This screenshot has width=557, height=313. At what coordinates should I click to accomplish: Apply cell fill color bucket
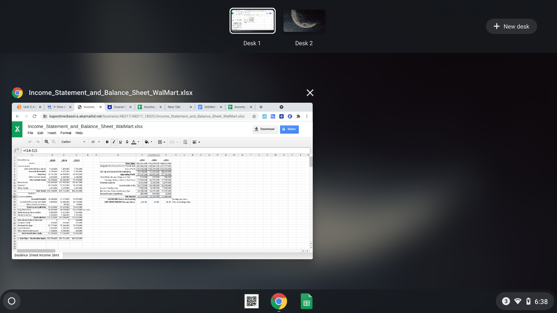[146, 142]
